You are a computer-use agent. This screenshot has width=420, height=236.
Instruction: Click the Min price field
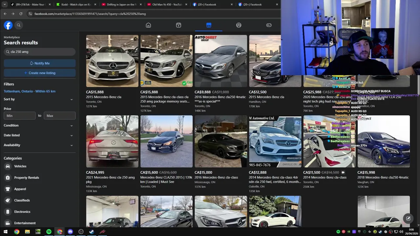[20, 115]
